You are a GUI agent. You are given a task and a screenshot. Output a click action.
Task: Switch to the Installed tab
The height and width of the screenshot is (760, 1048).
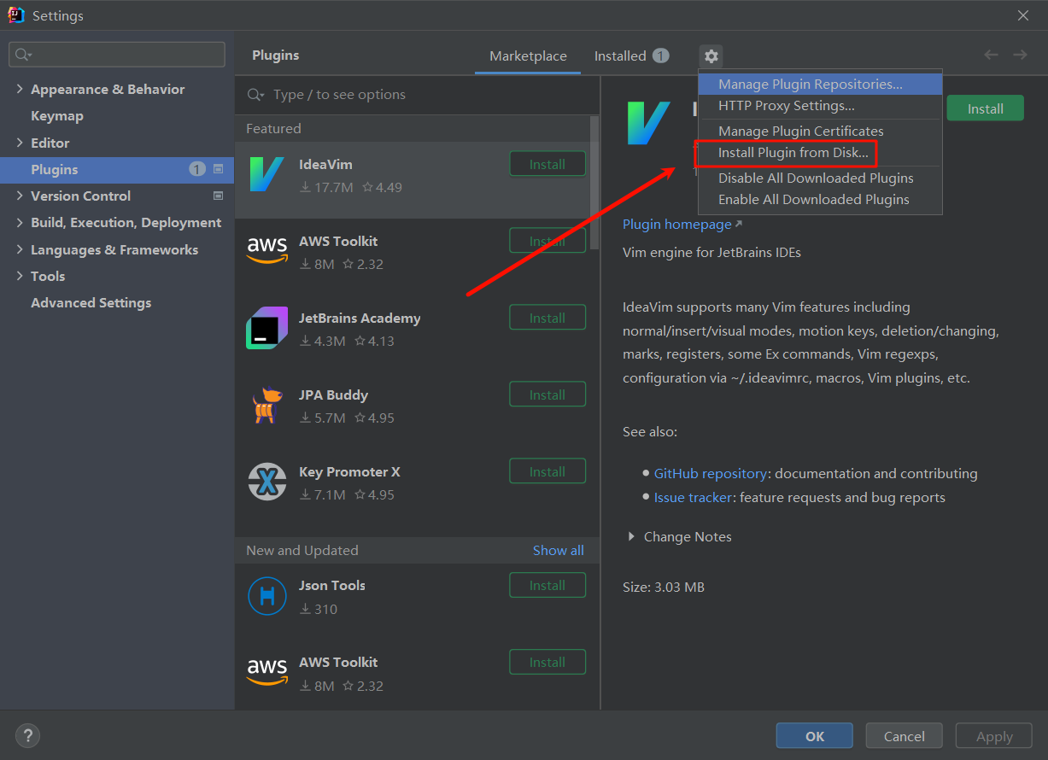point(631,56)
